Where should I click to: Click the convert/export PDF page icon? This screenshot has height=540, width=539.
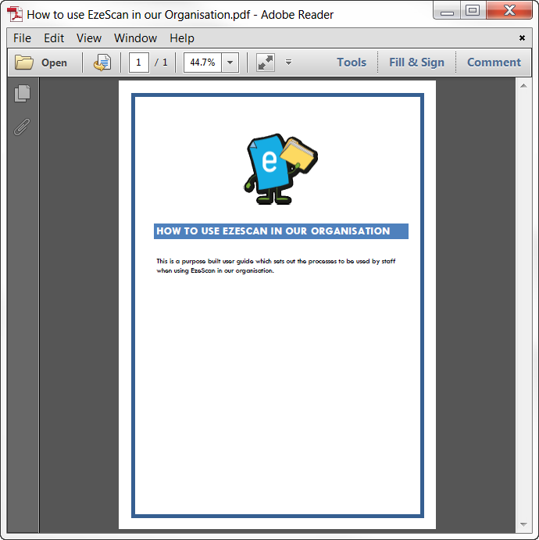point(102,63)
